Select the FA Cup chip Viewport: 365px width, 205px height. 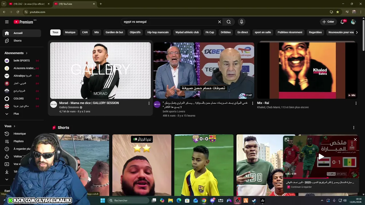[x=210, y=32]
